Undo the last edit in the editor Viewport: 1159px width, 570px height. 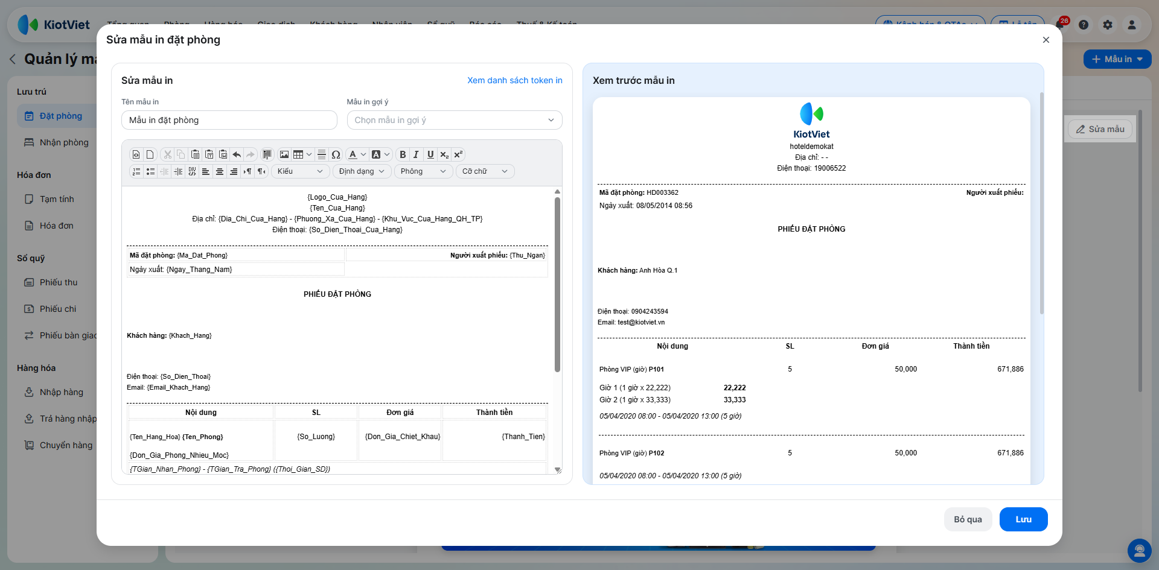point(237,154)
